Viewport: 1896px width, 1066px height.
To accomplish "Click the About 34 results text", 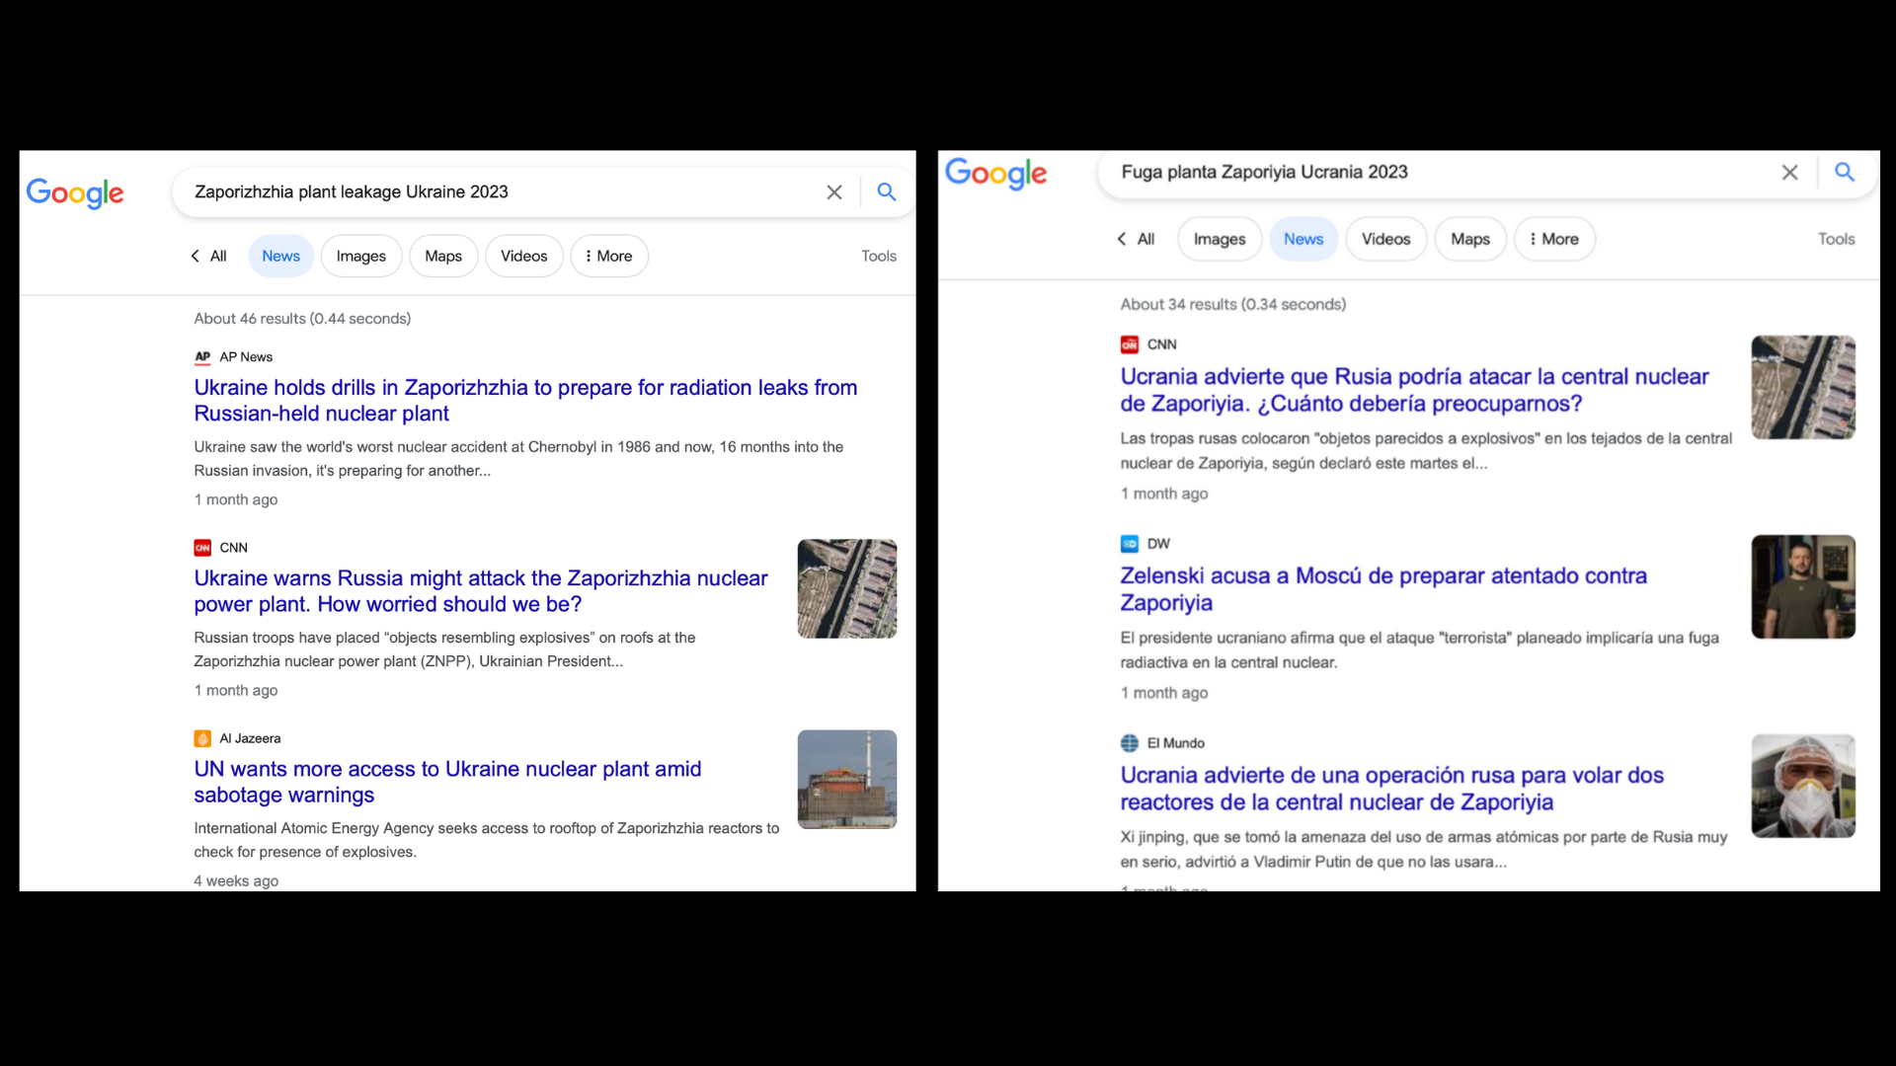I will pyautogui.click(x=1232, y=305).
